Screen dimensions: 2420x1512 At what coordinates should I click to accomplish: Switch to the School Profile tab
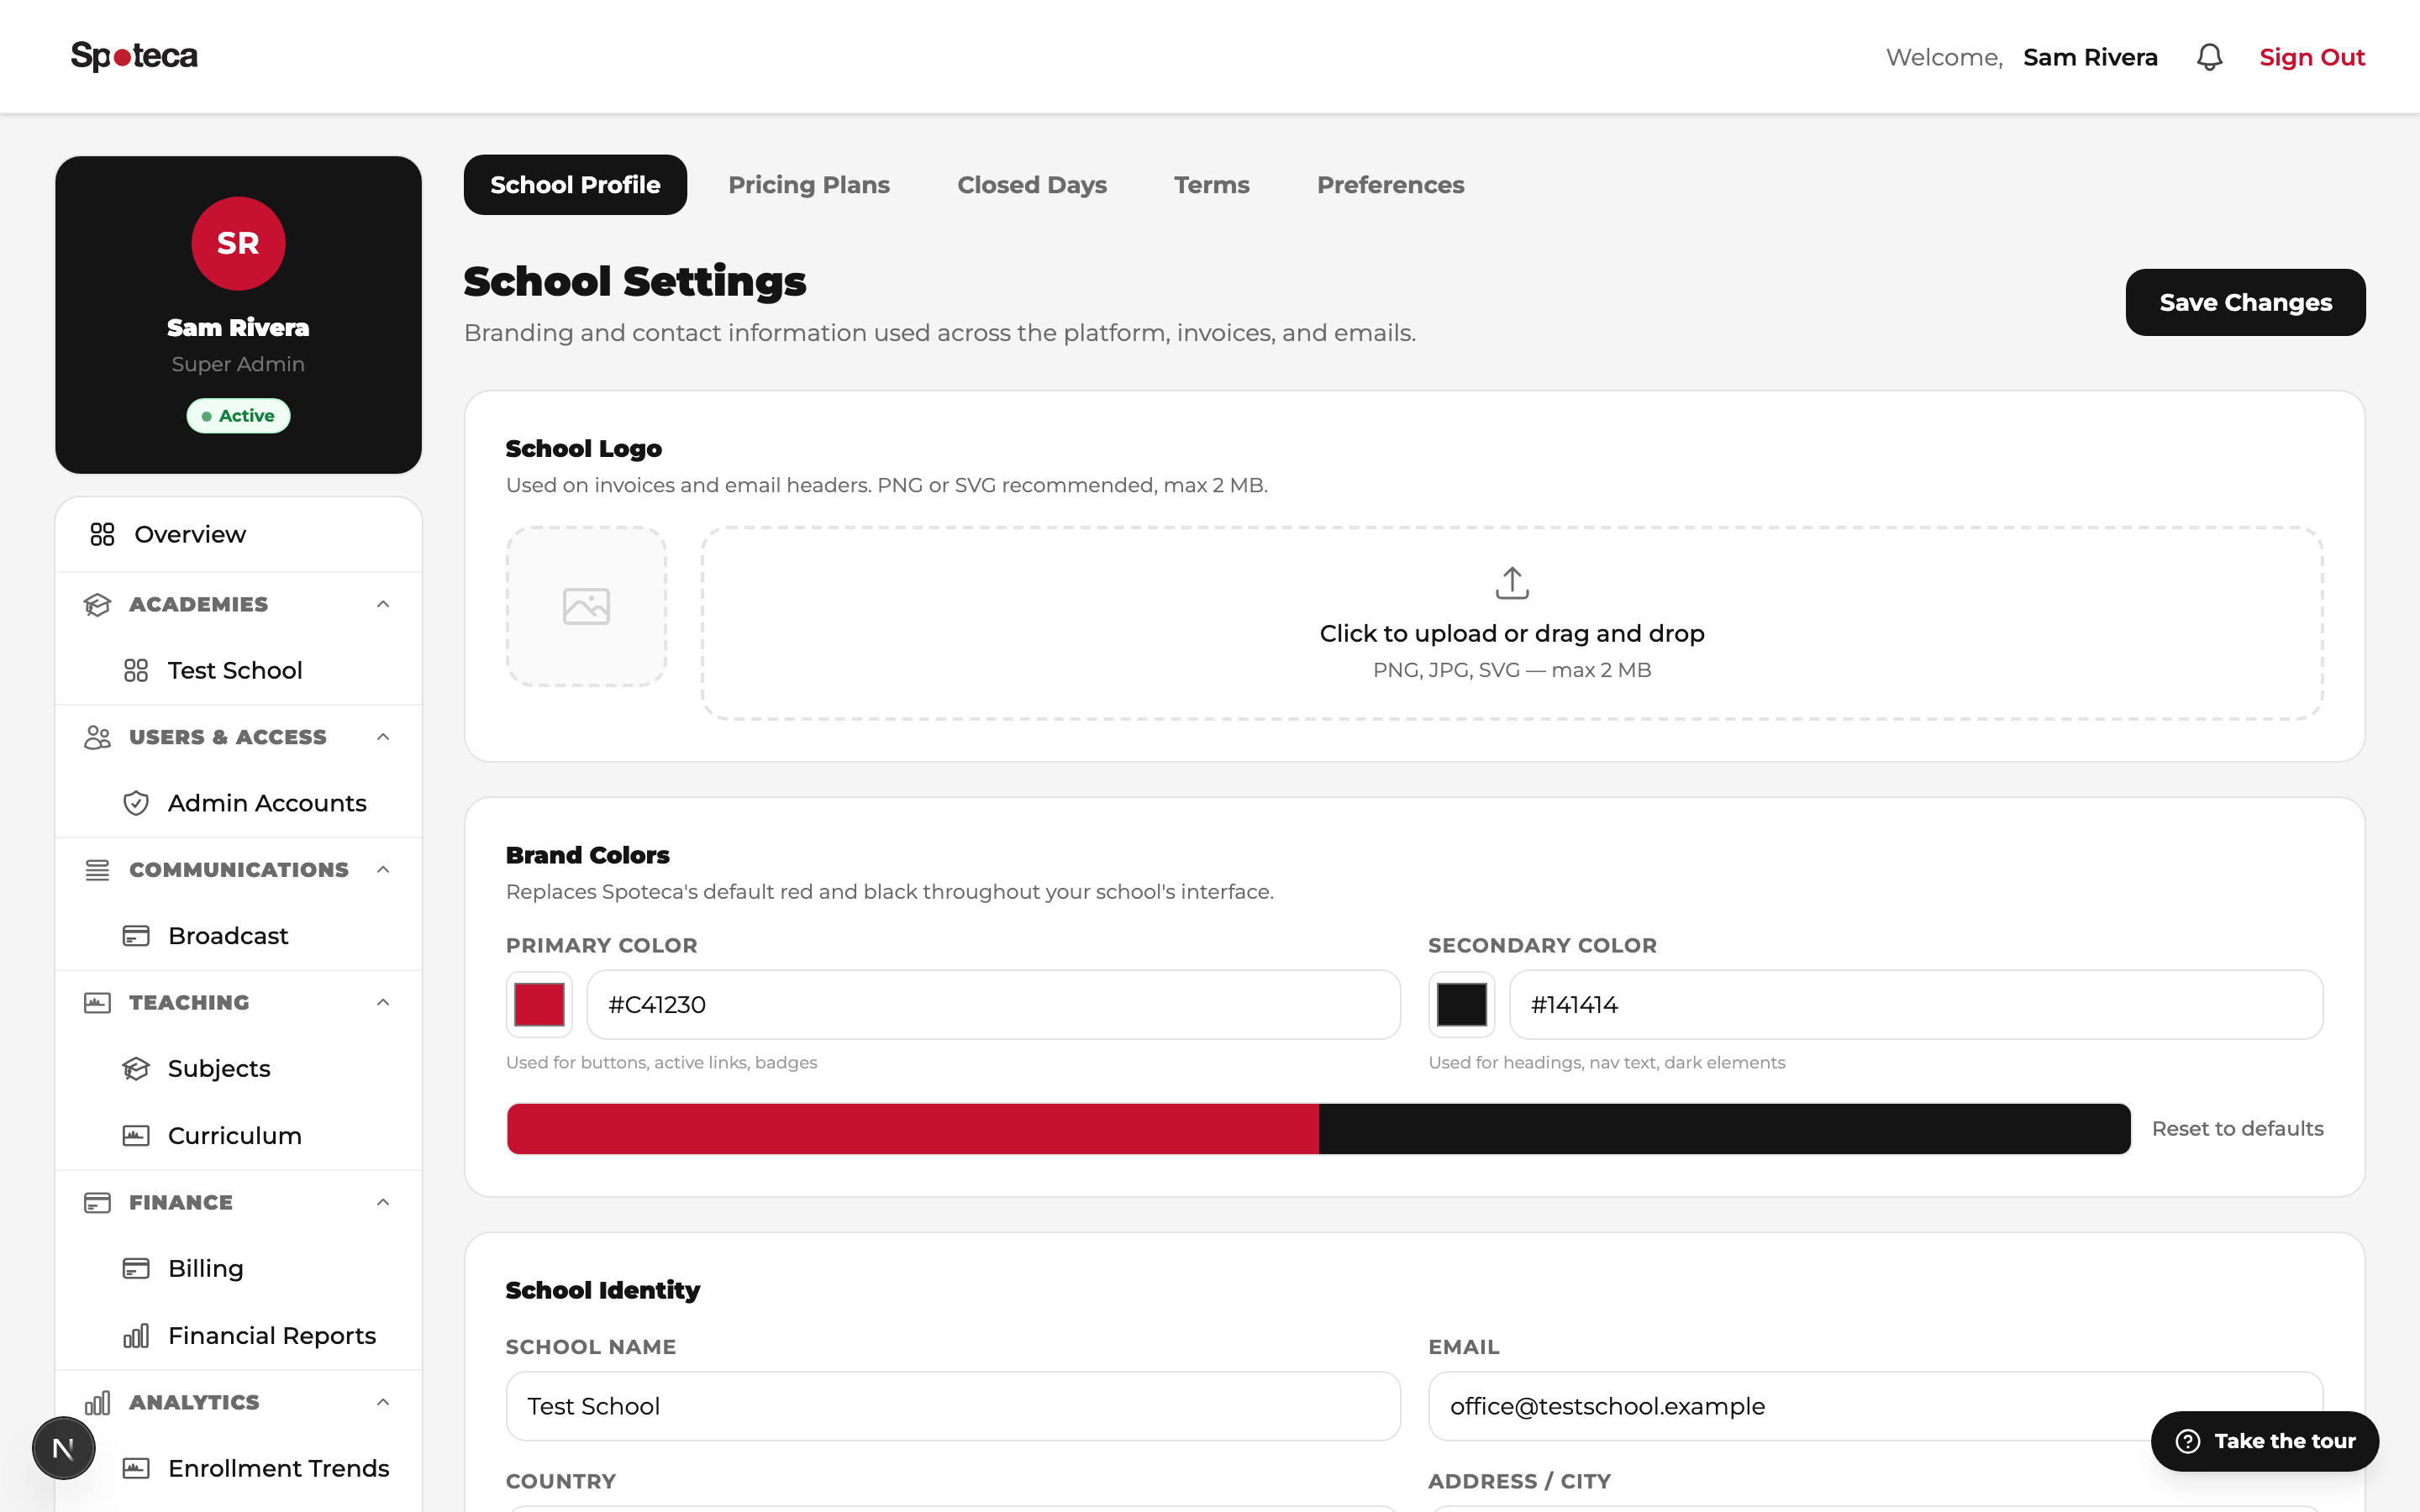click(x=575, y=185)
